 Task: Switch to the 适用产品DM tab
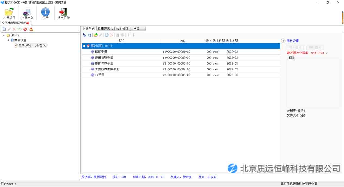(106, 29)
